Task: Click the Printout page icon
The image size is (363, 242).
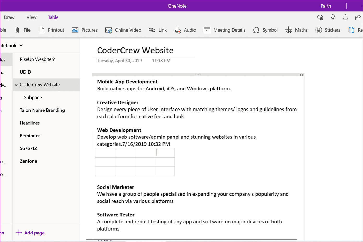Action: 41,30
